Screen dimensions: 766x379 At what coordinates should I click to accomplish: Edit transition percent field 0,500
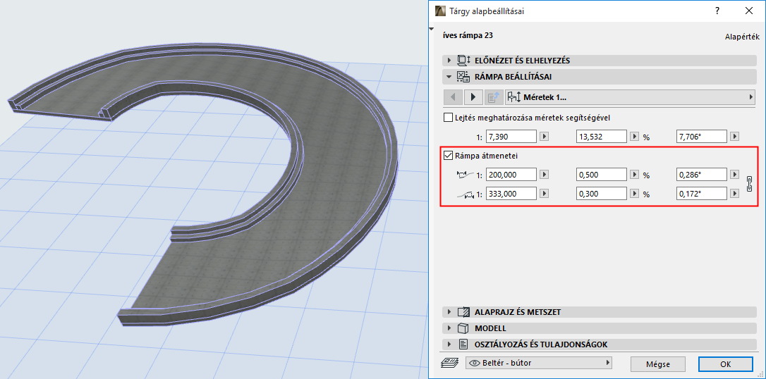(602, 175)
